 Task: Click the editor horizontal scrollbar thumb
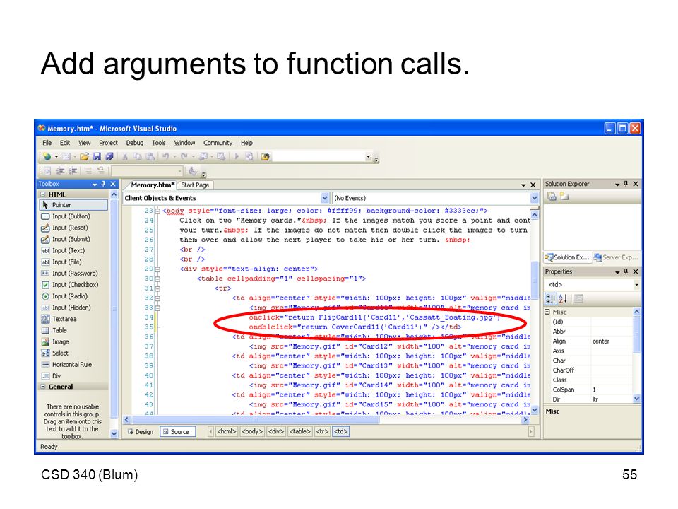[x=256, y=419]
